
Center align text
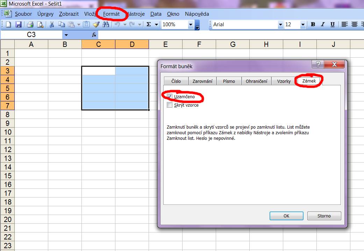tap(354, 24)
